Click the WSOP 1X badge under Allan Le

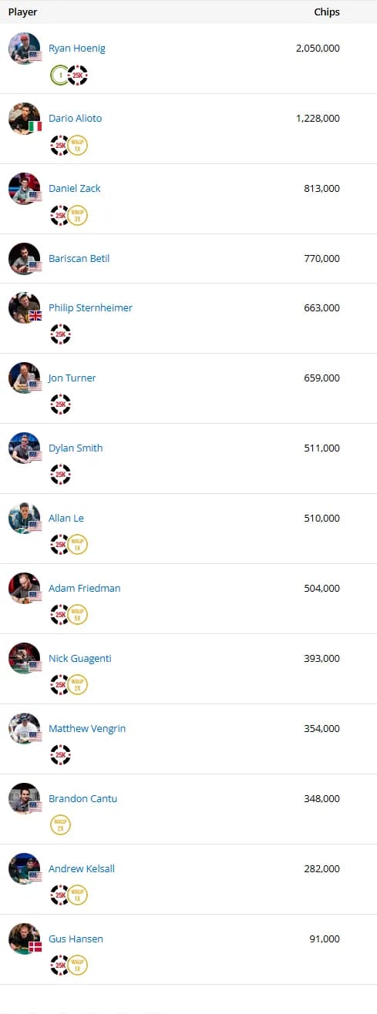77,544
